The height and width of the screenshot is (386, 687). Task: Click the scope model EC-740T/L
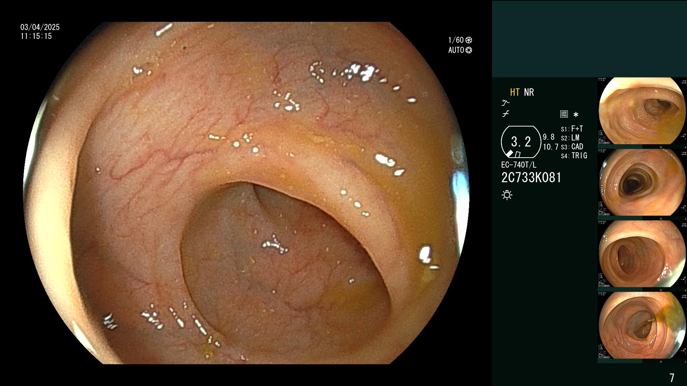(x=519, y=165)
